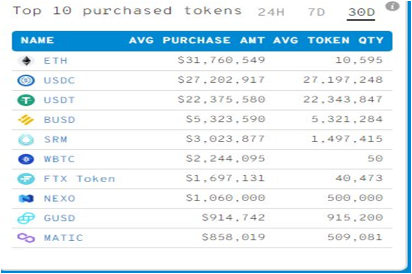Click the USDC coin icon

[26, 81]
